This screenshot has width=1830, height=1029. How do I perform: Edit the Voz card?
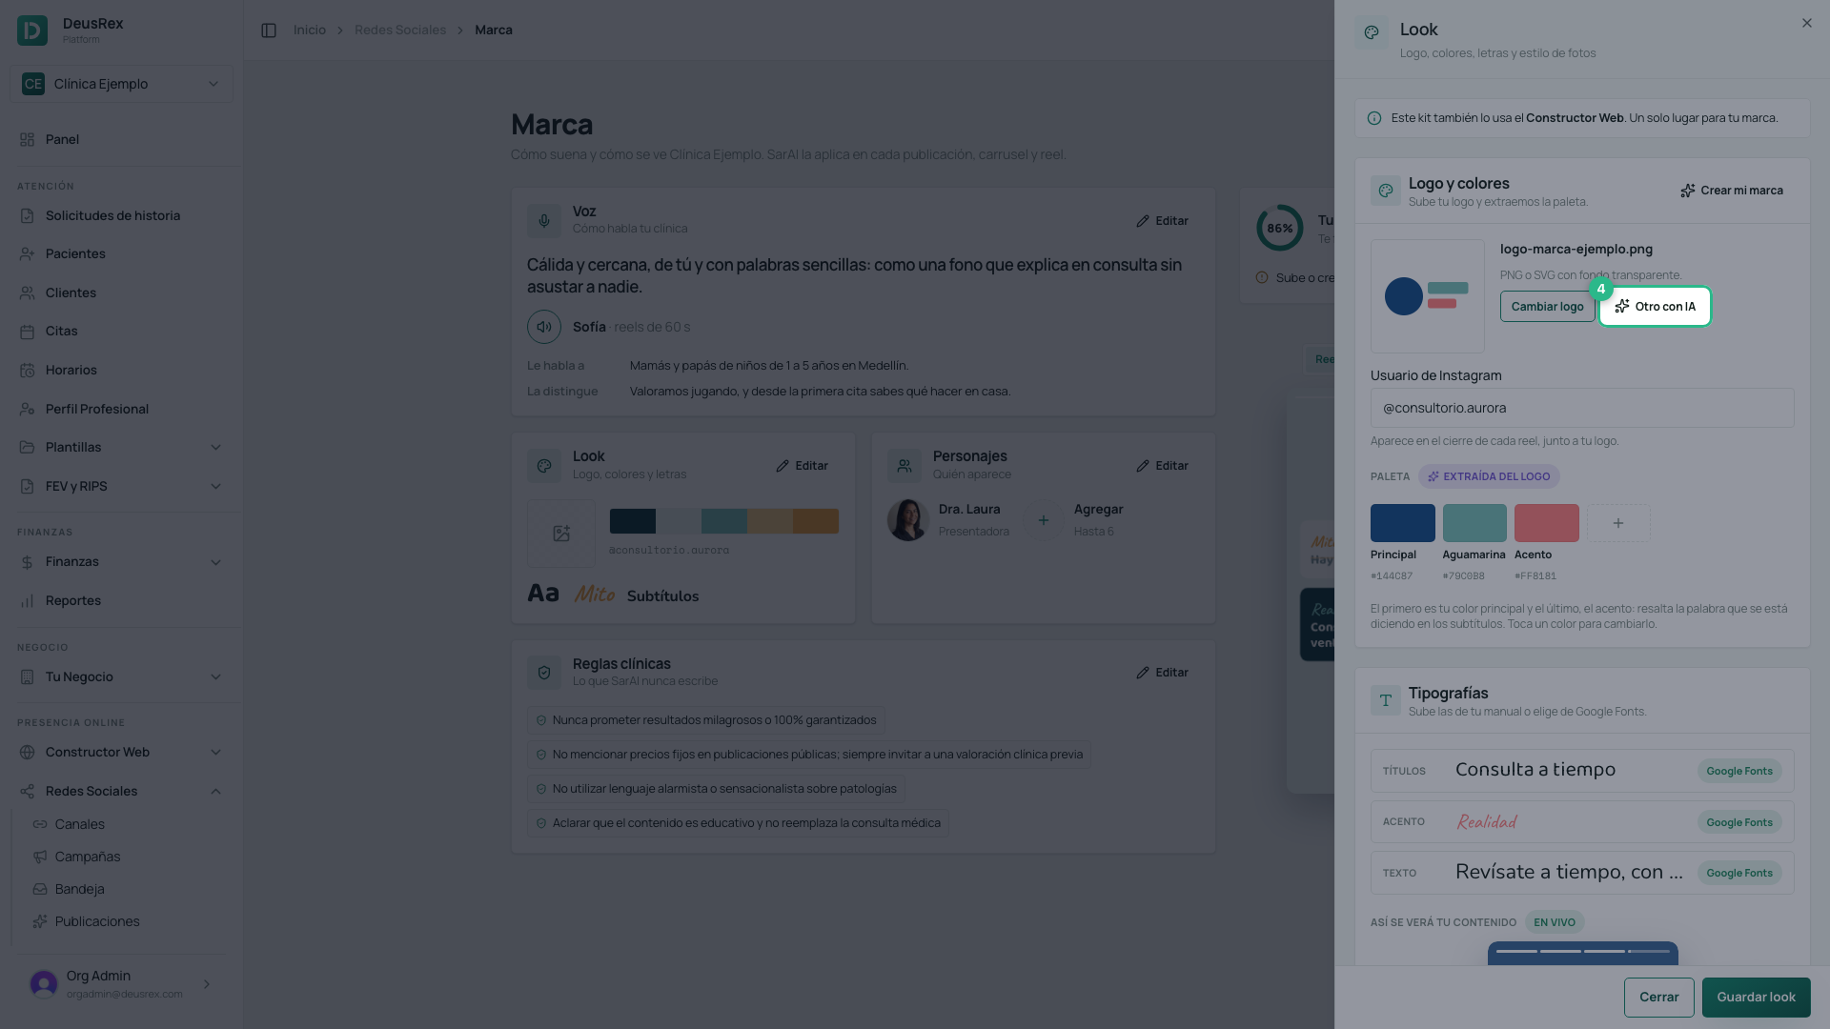click(x=1162, y=221)
